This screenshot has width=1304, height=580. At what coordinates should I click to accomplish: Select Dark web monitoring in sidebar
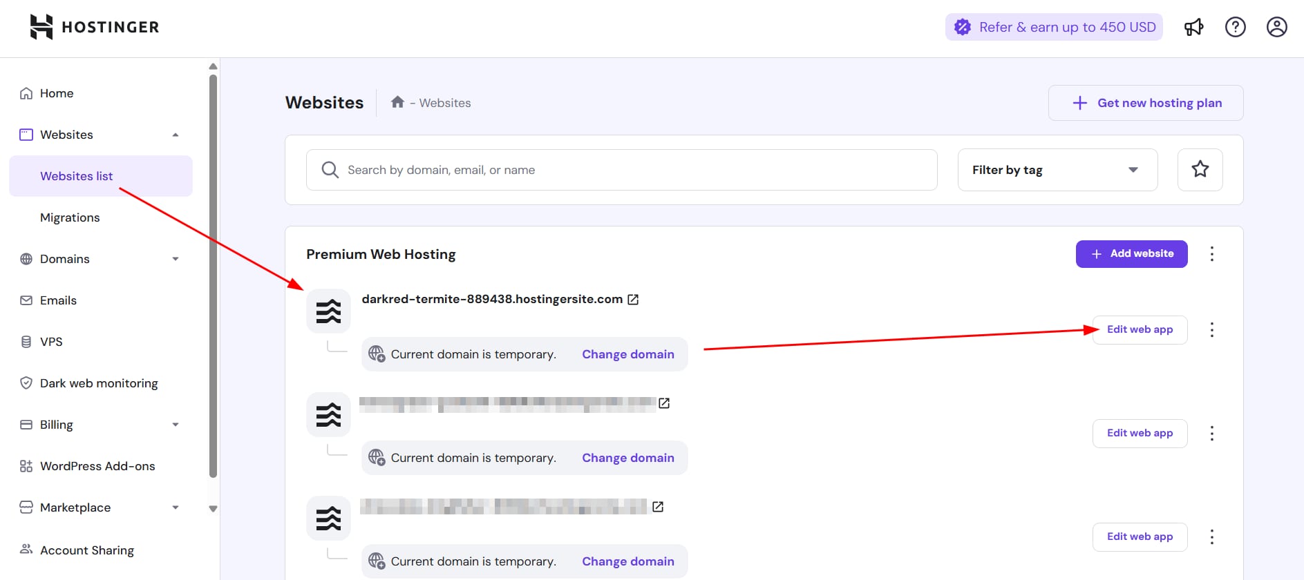tap(99, 383)
